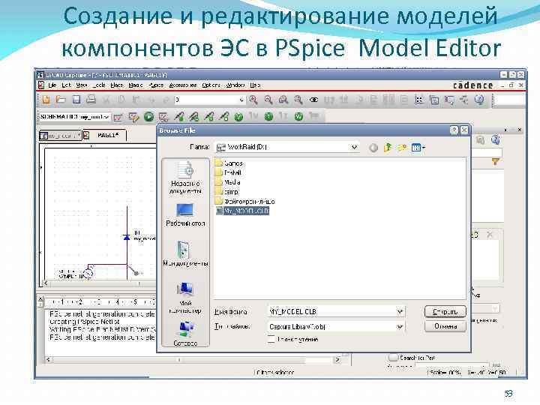Click the first voltage probe marker icon
Image resolution: width=540 pixels, height=405 pixels.
(178, 117)
